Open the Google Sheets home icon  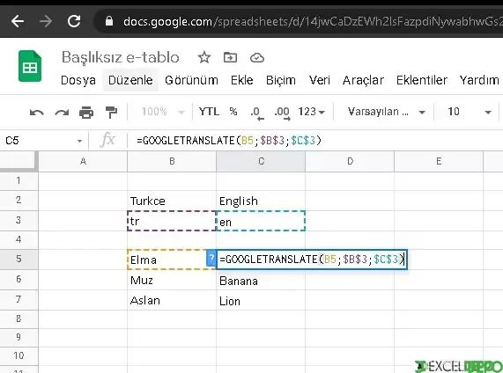coord(30,66)
